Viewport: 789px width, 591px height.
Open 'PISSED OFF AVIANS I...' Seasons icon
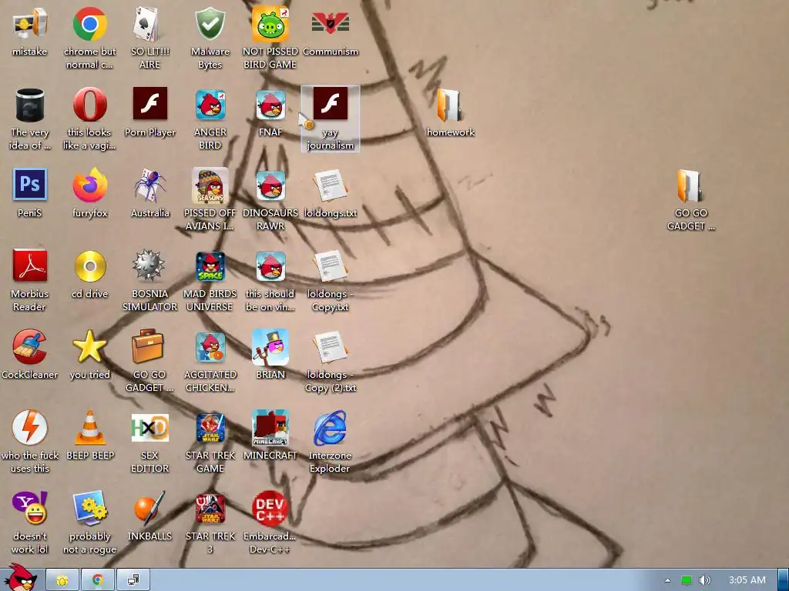pyautogui.click(x=210, y=185)
